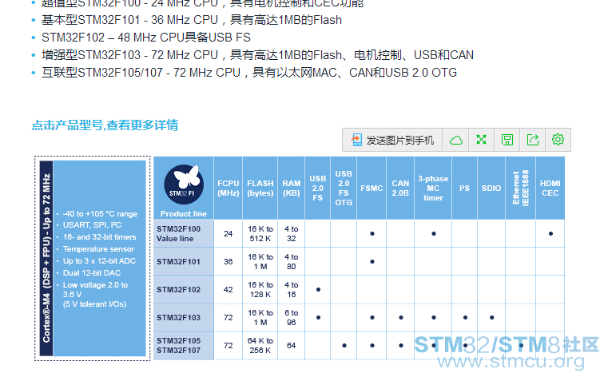Image resolution: width=604 pixels, height=381 pixels.
Task: Click the USB 2.0 FS column header
Action: point(317,188)
